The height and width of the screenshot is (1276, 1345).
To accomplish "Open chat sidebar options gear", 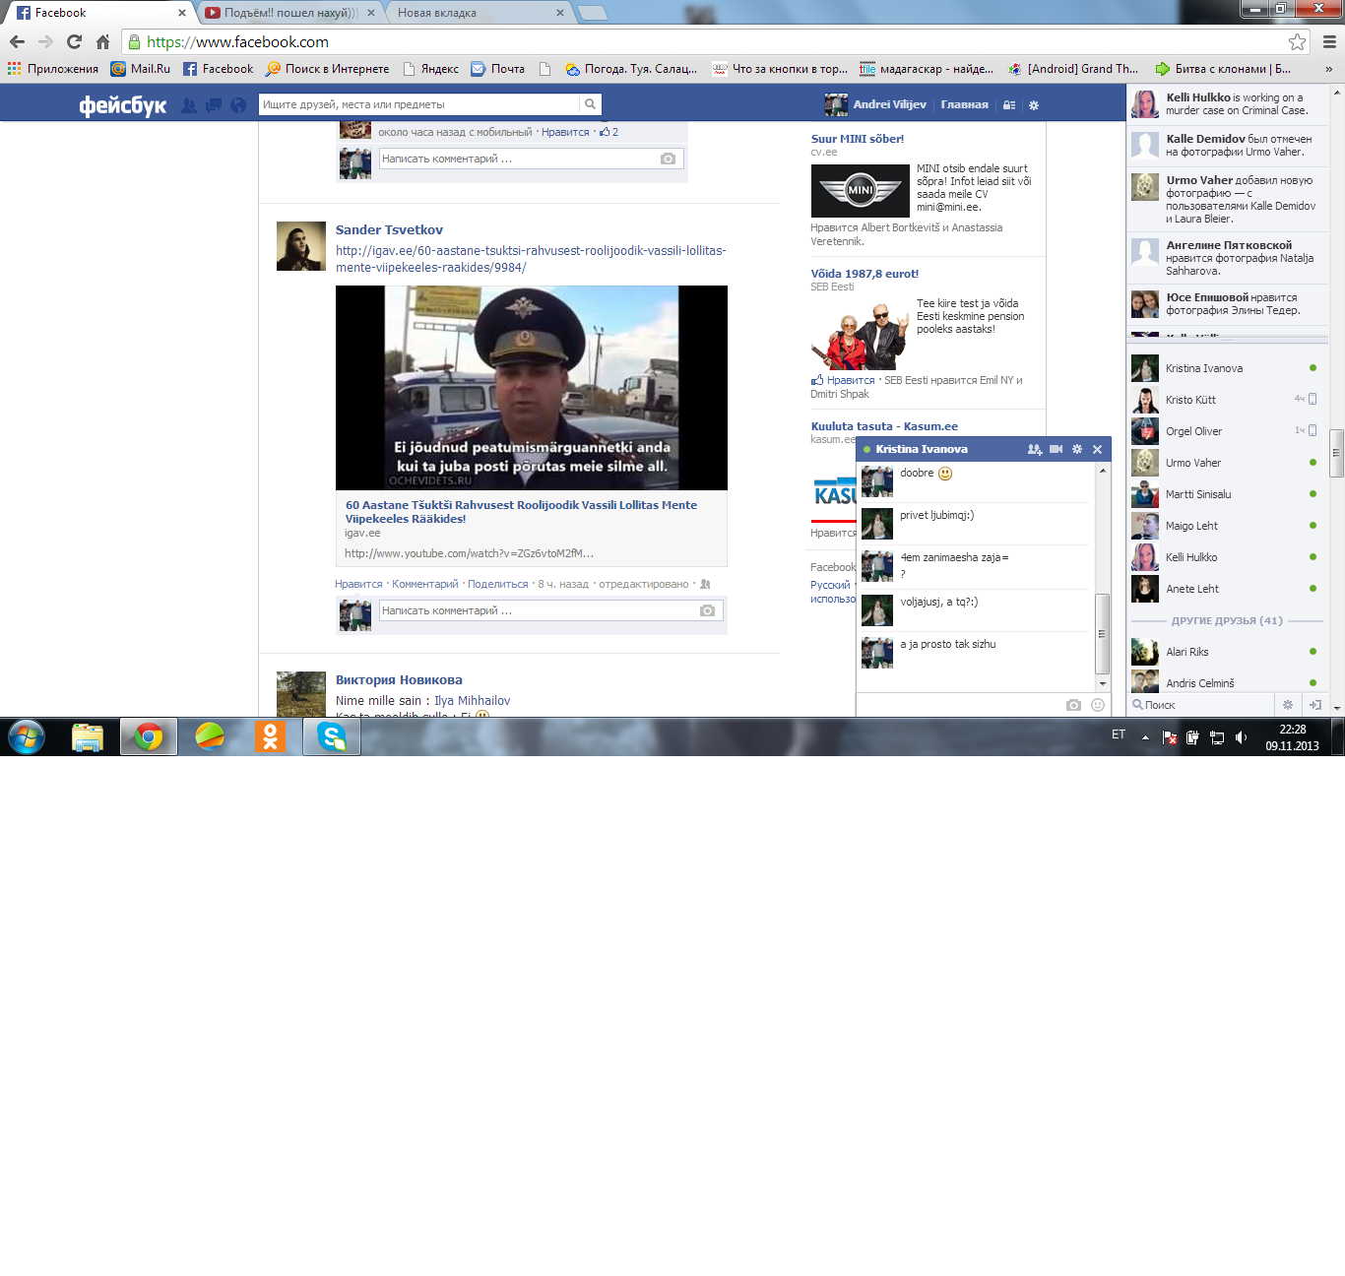I will (x=1287, y=705).
